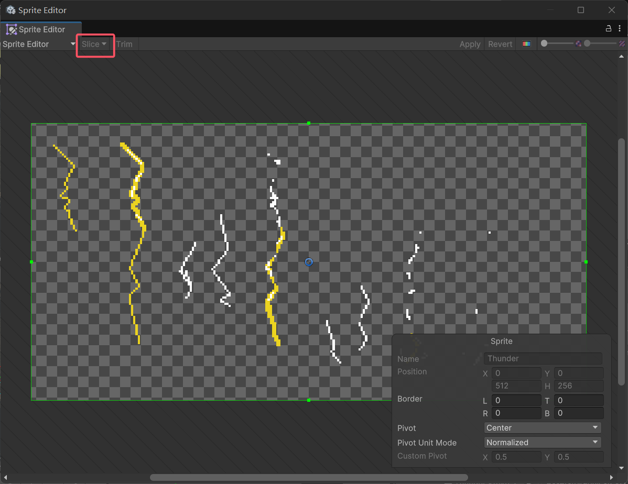Open the Pivot Unit Mode Normalized dropdown
The height and width of the screenshot is (484, 628).
click(x=543, y=443)
